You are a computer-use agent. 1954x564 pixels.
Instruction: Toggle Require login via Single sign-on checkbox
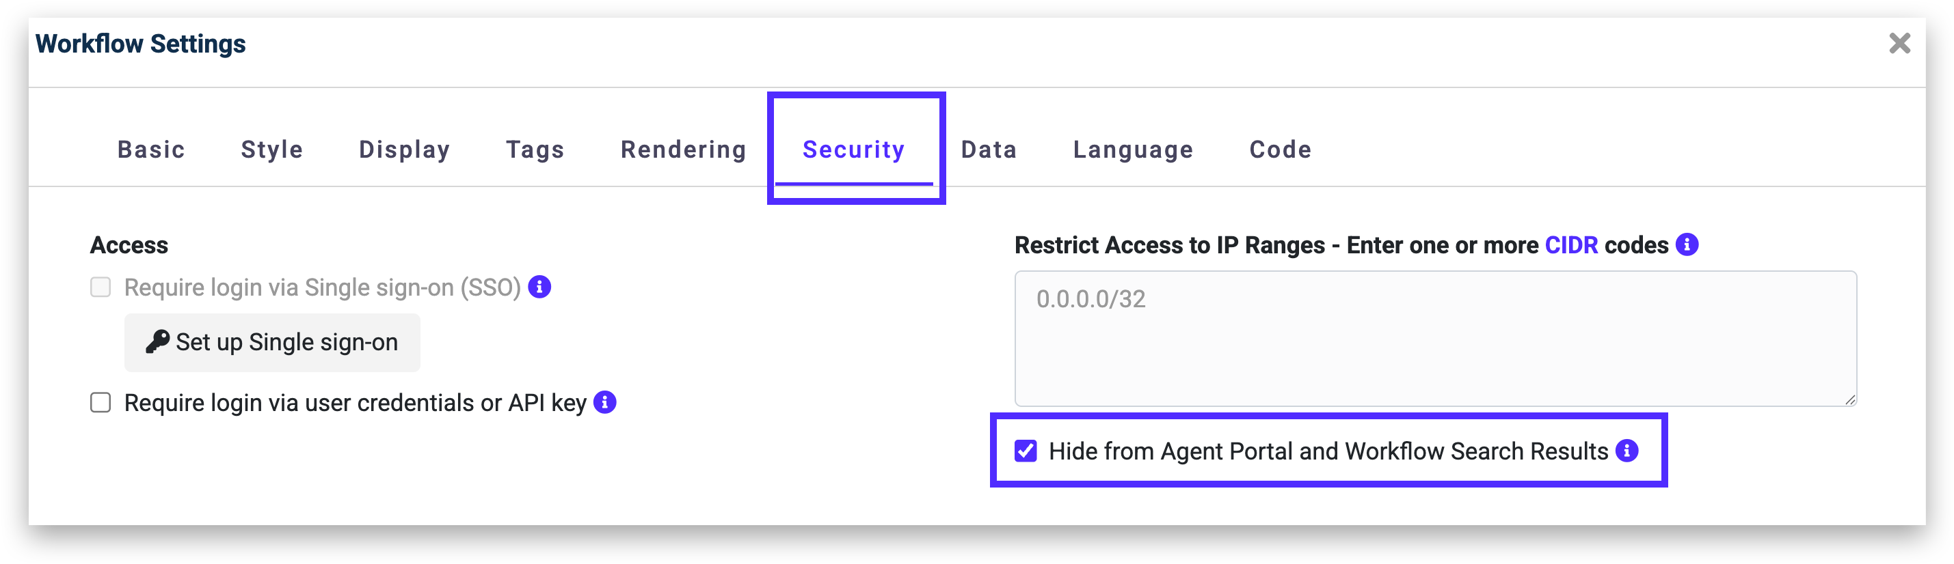101,287
